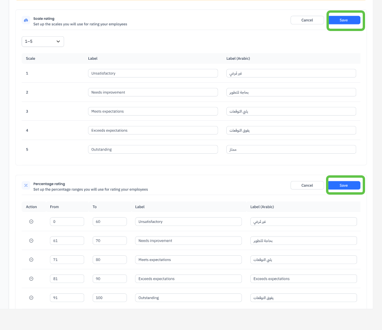This screenshot has width=382, height=330.
Task: Remove the 91 to 100 percentage row
Action: tap(32, 298)
